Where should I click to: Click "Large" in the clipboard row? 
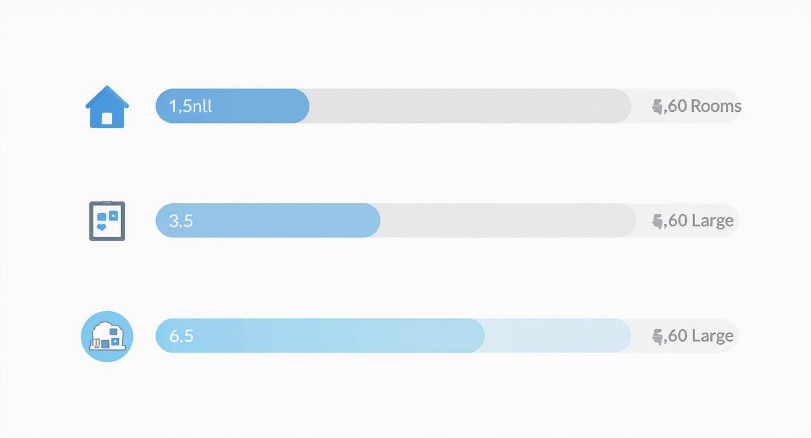click(713, 221)
